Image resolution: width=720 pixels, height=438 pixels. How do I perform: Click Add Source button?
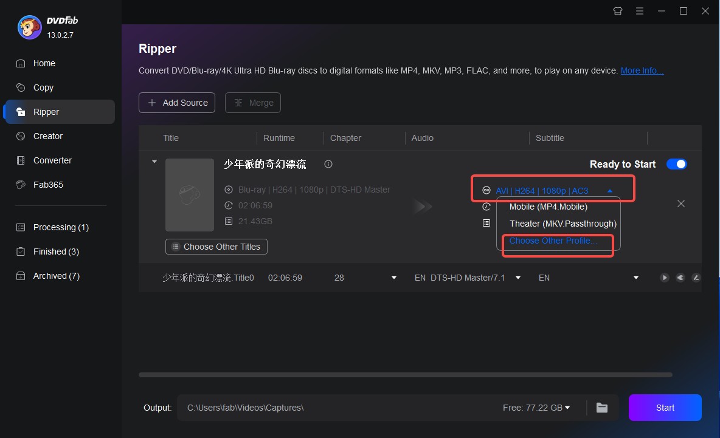177,103
